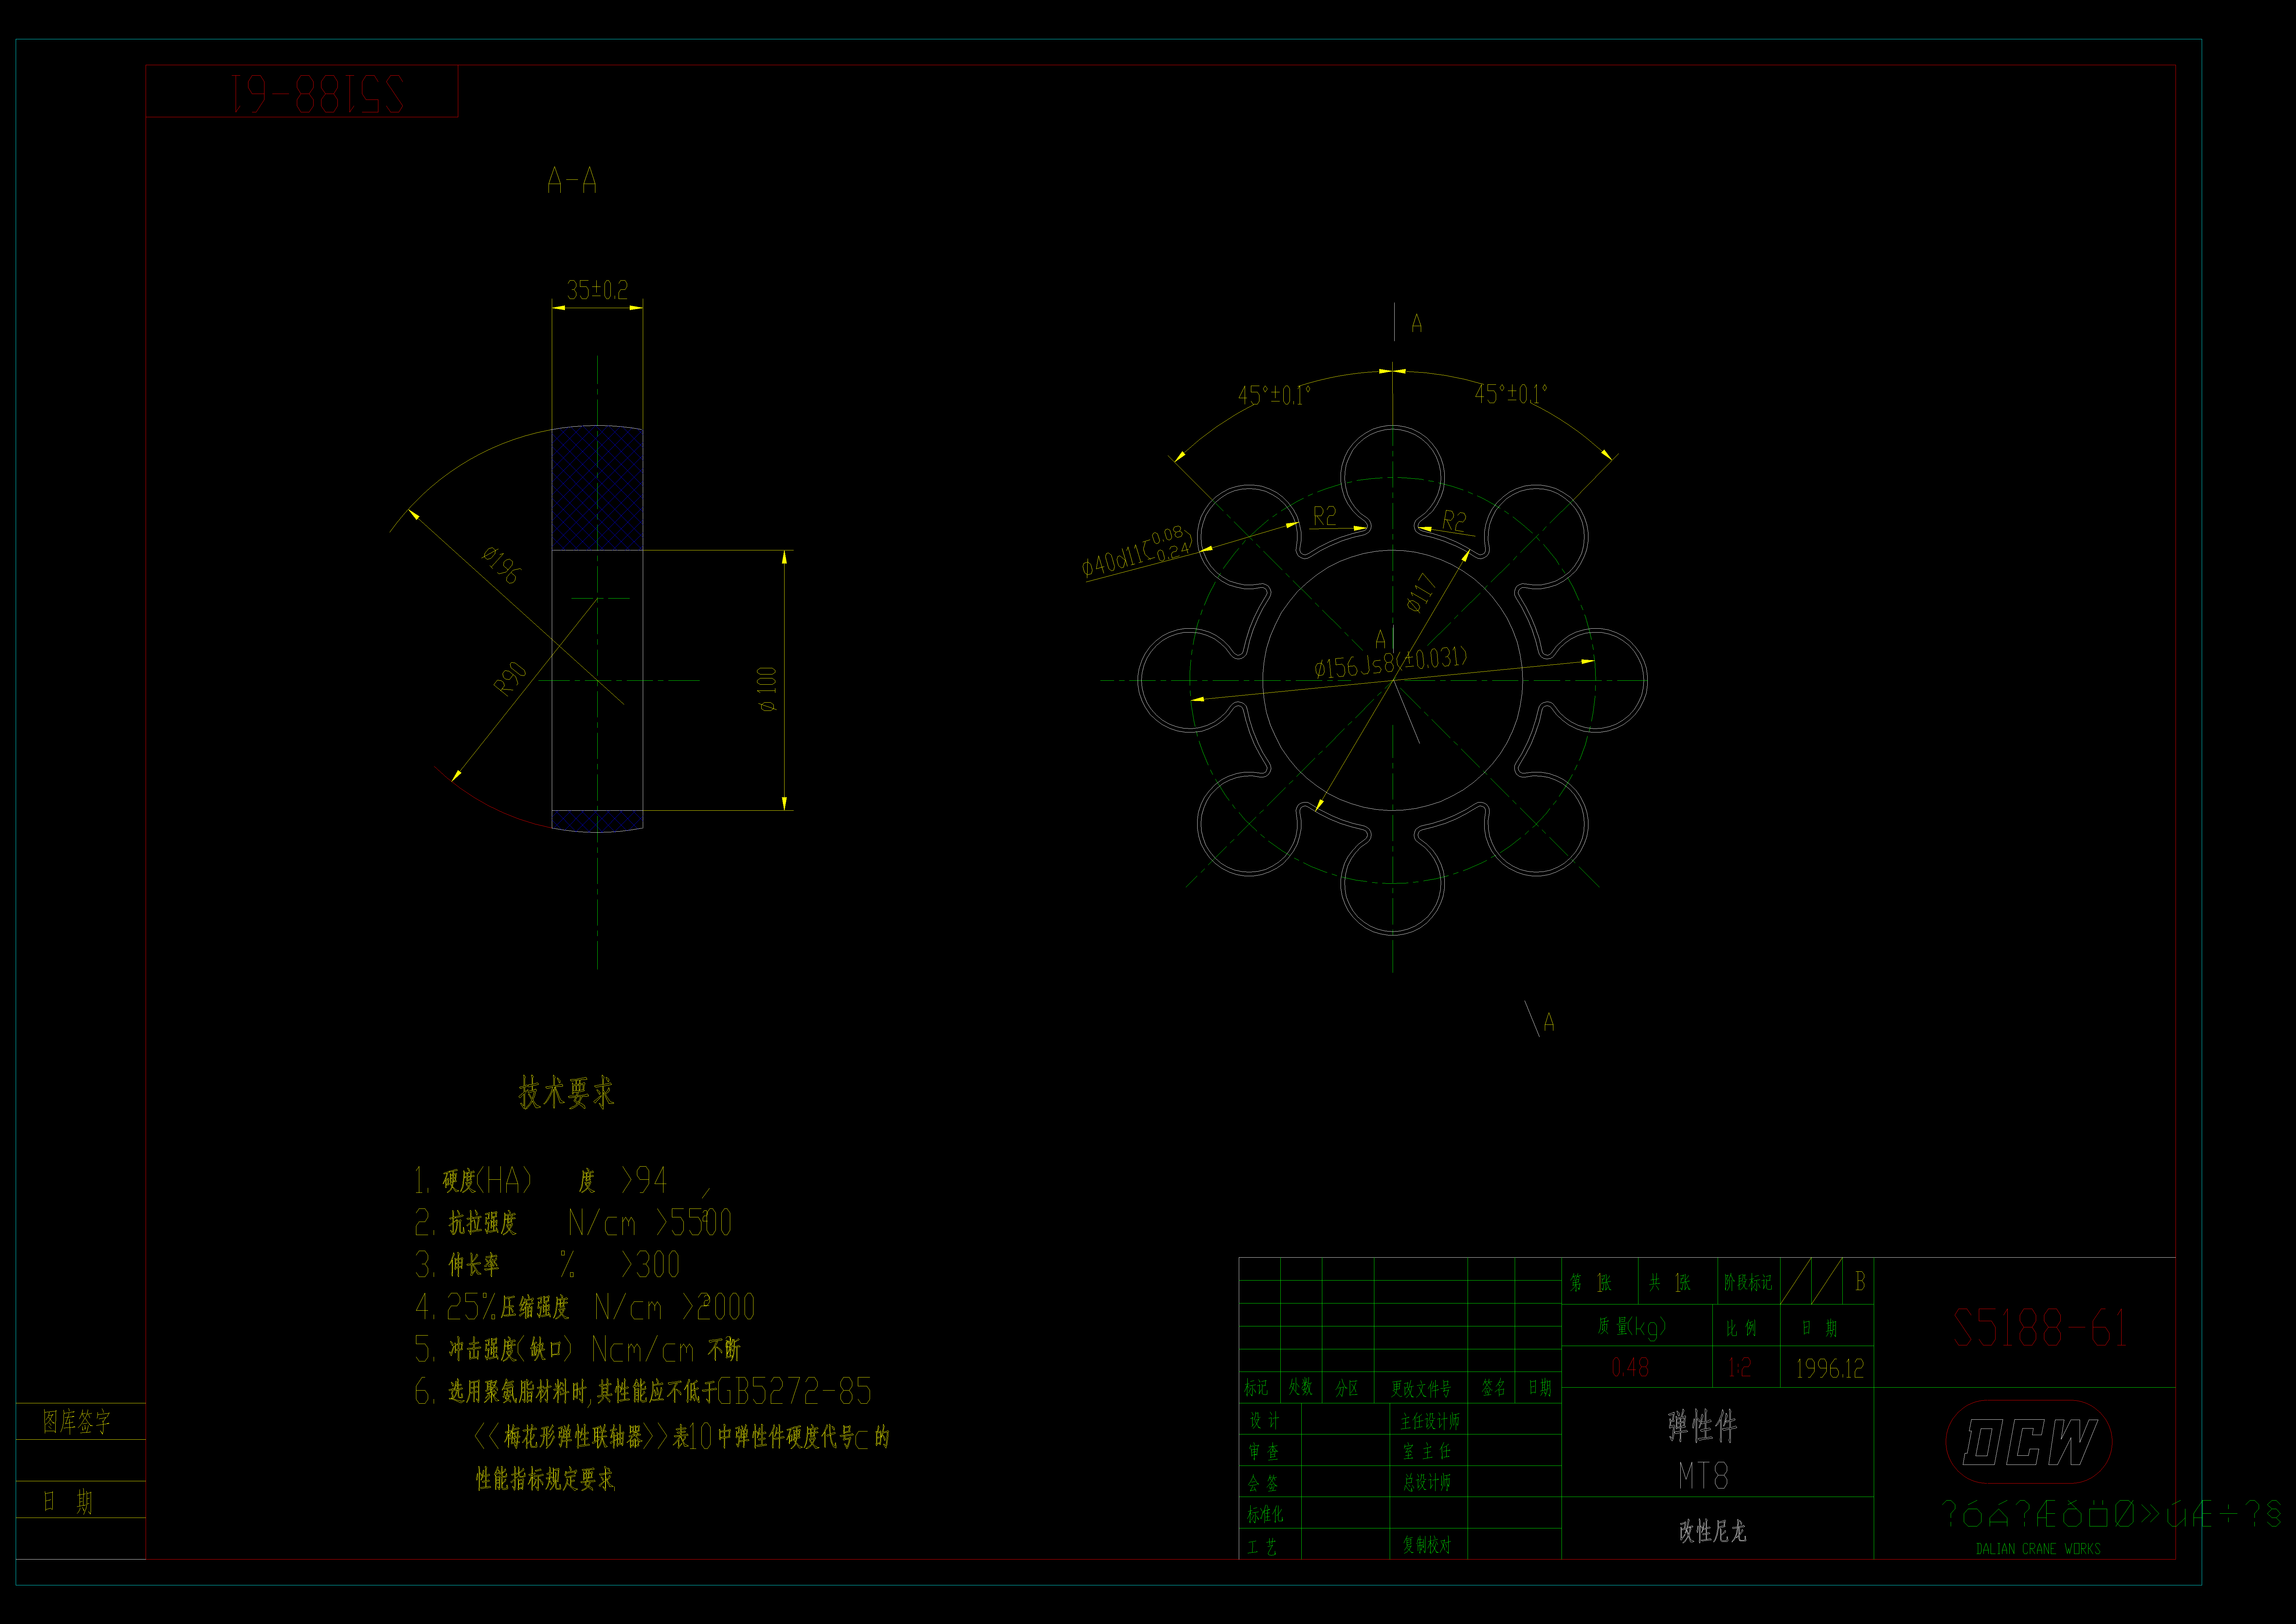Click the DCW company logo
This screenshot has height=1624, width=2296.
[x=2029, y=1442]
